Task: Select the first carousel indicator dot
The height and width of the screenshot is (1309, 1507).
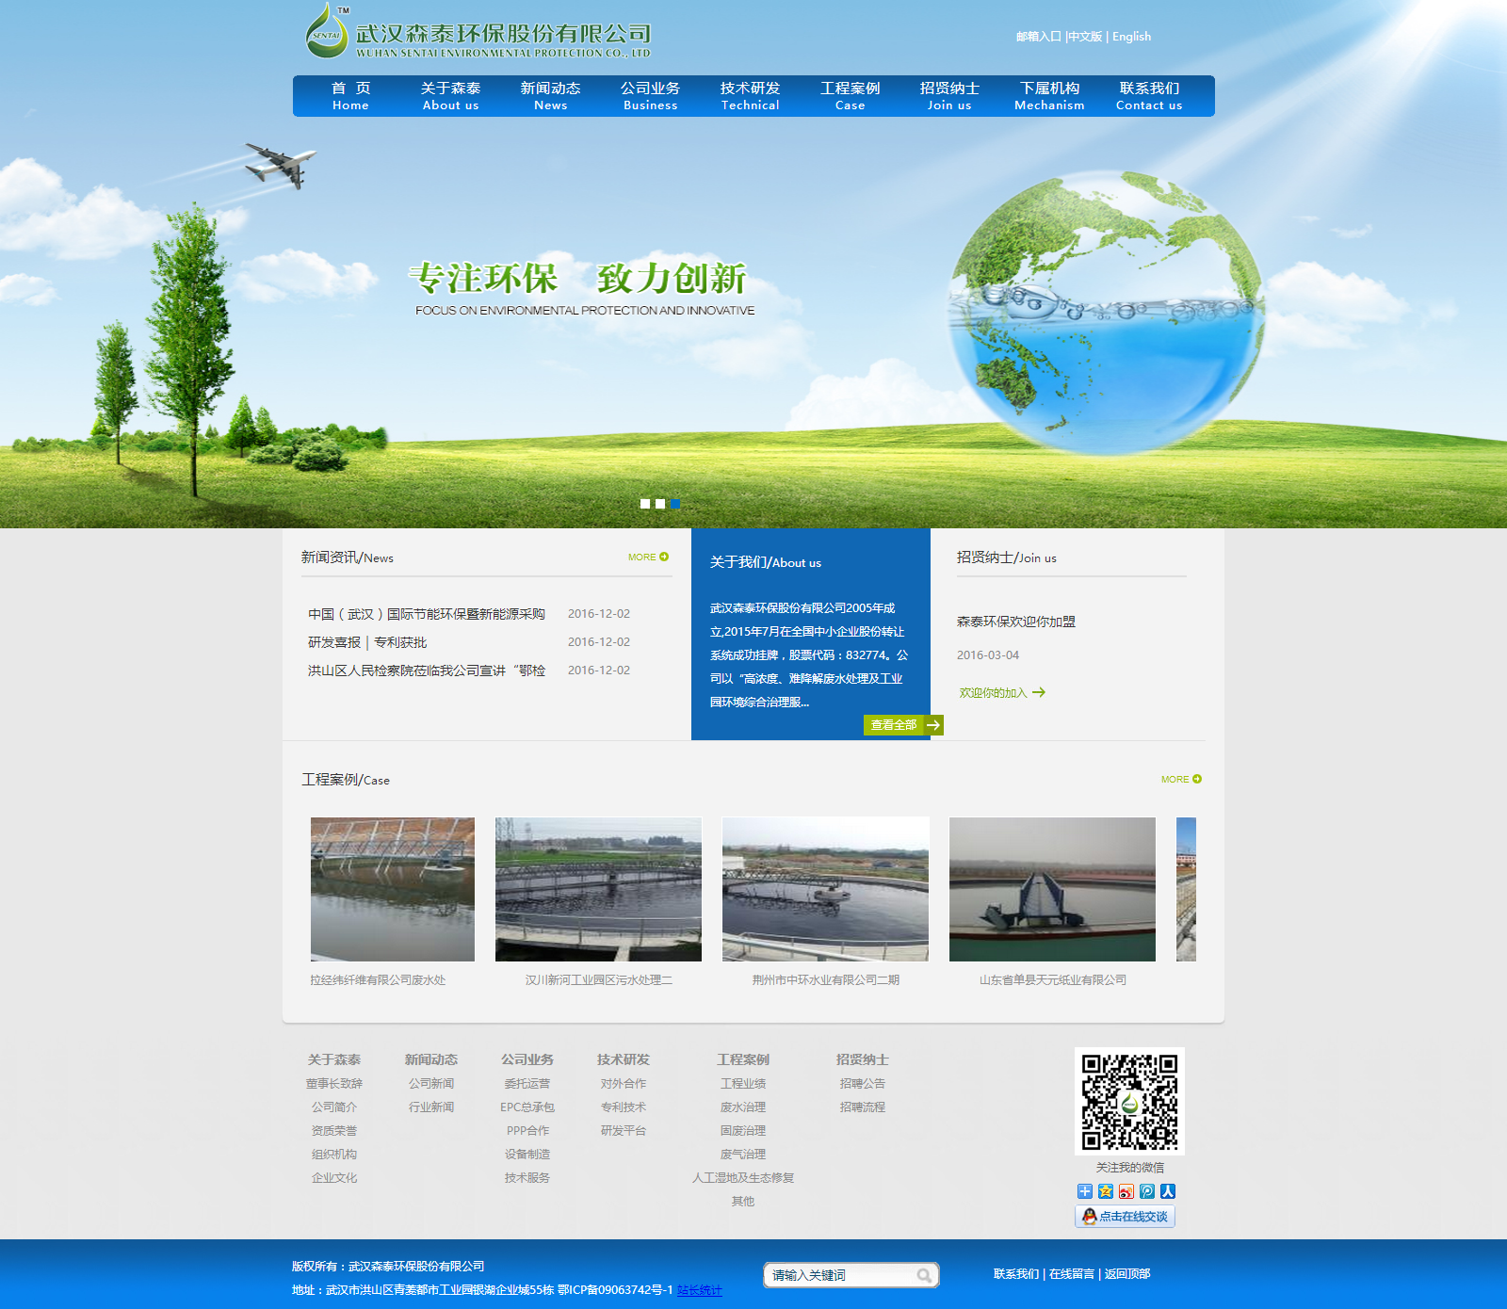Action: pyautogui.click(x=644, y=503)
